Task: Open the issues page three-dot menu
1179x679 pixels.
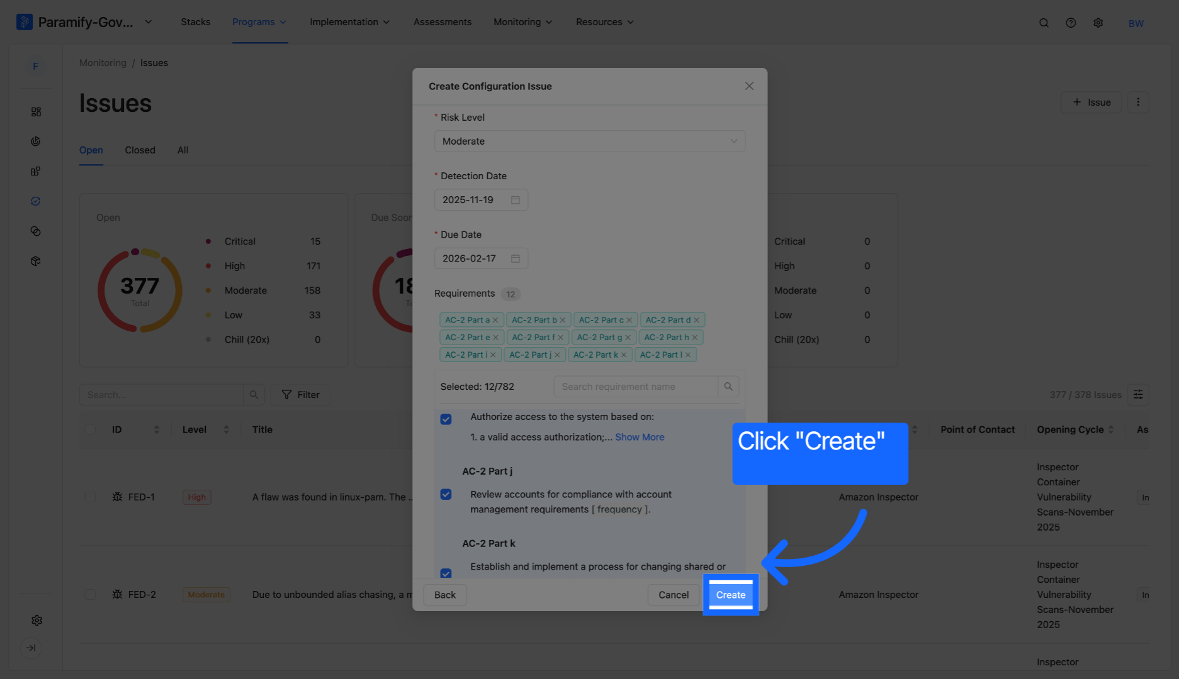Action: pyautogui.click(x=1138, y=102)
